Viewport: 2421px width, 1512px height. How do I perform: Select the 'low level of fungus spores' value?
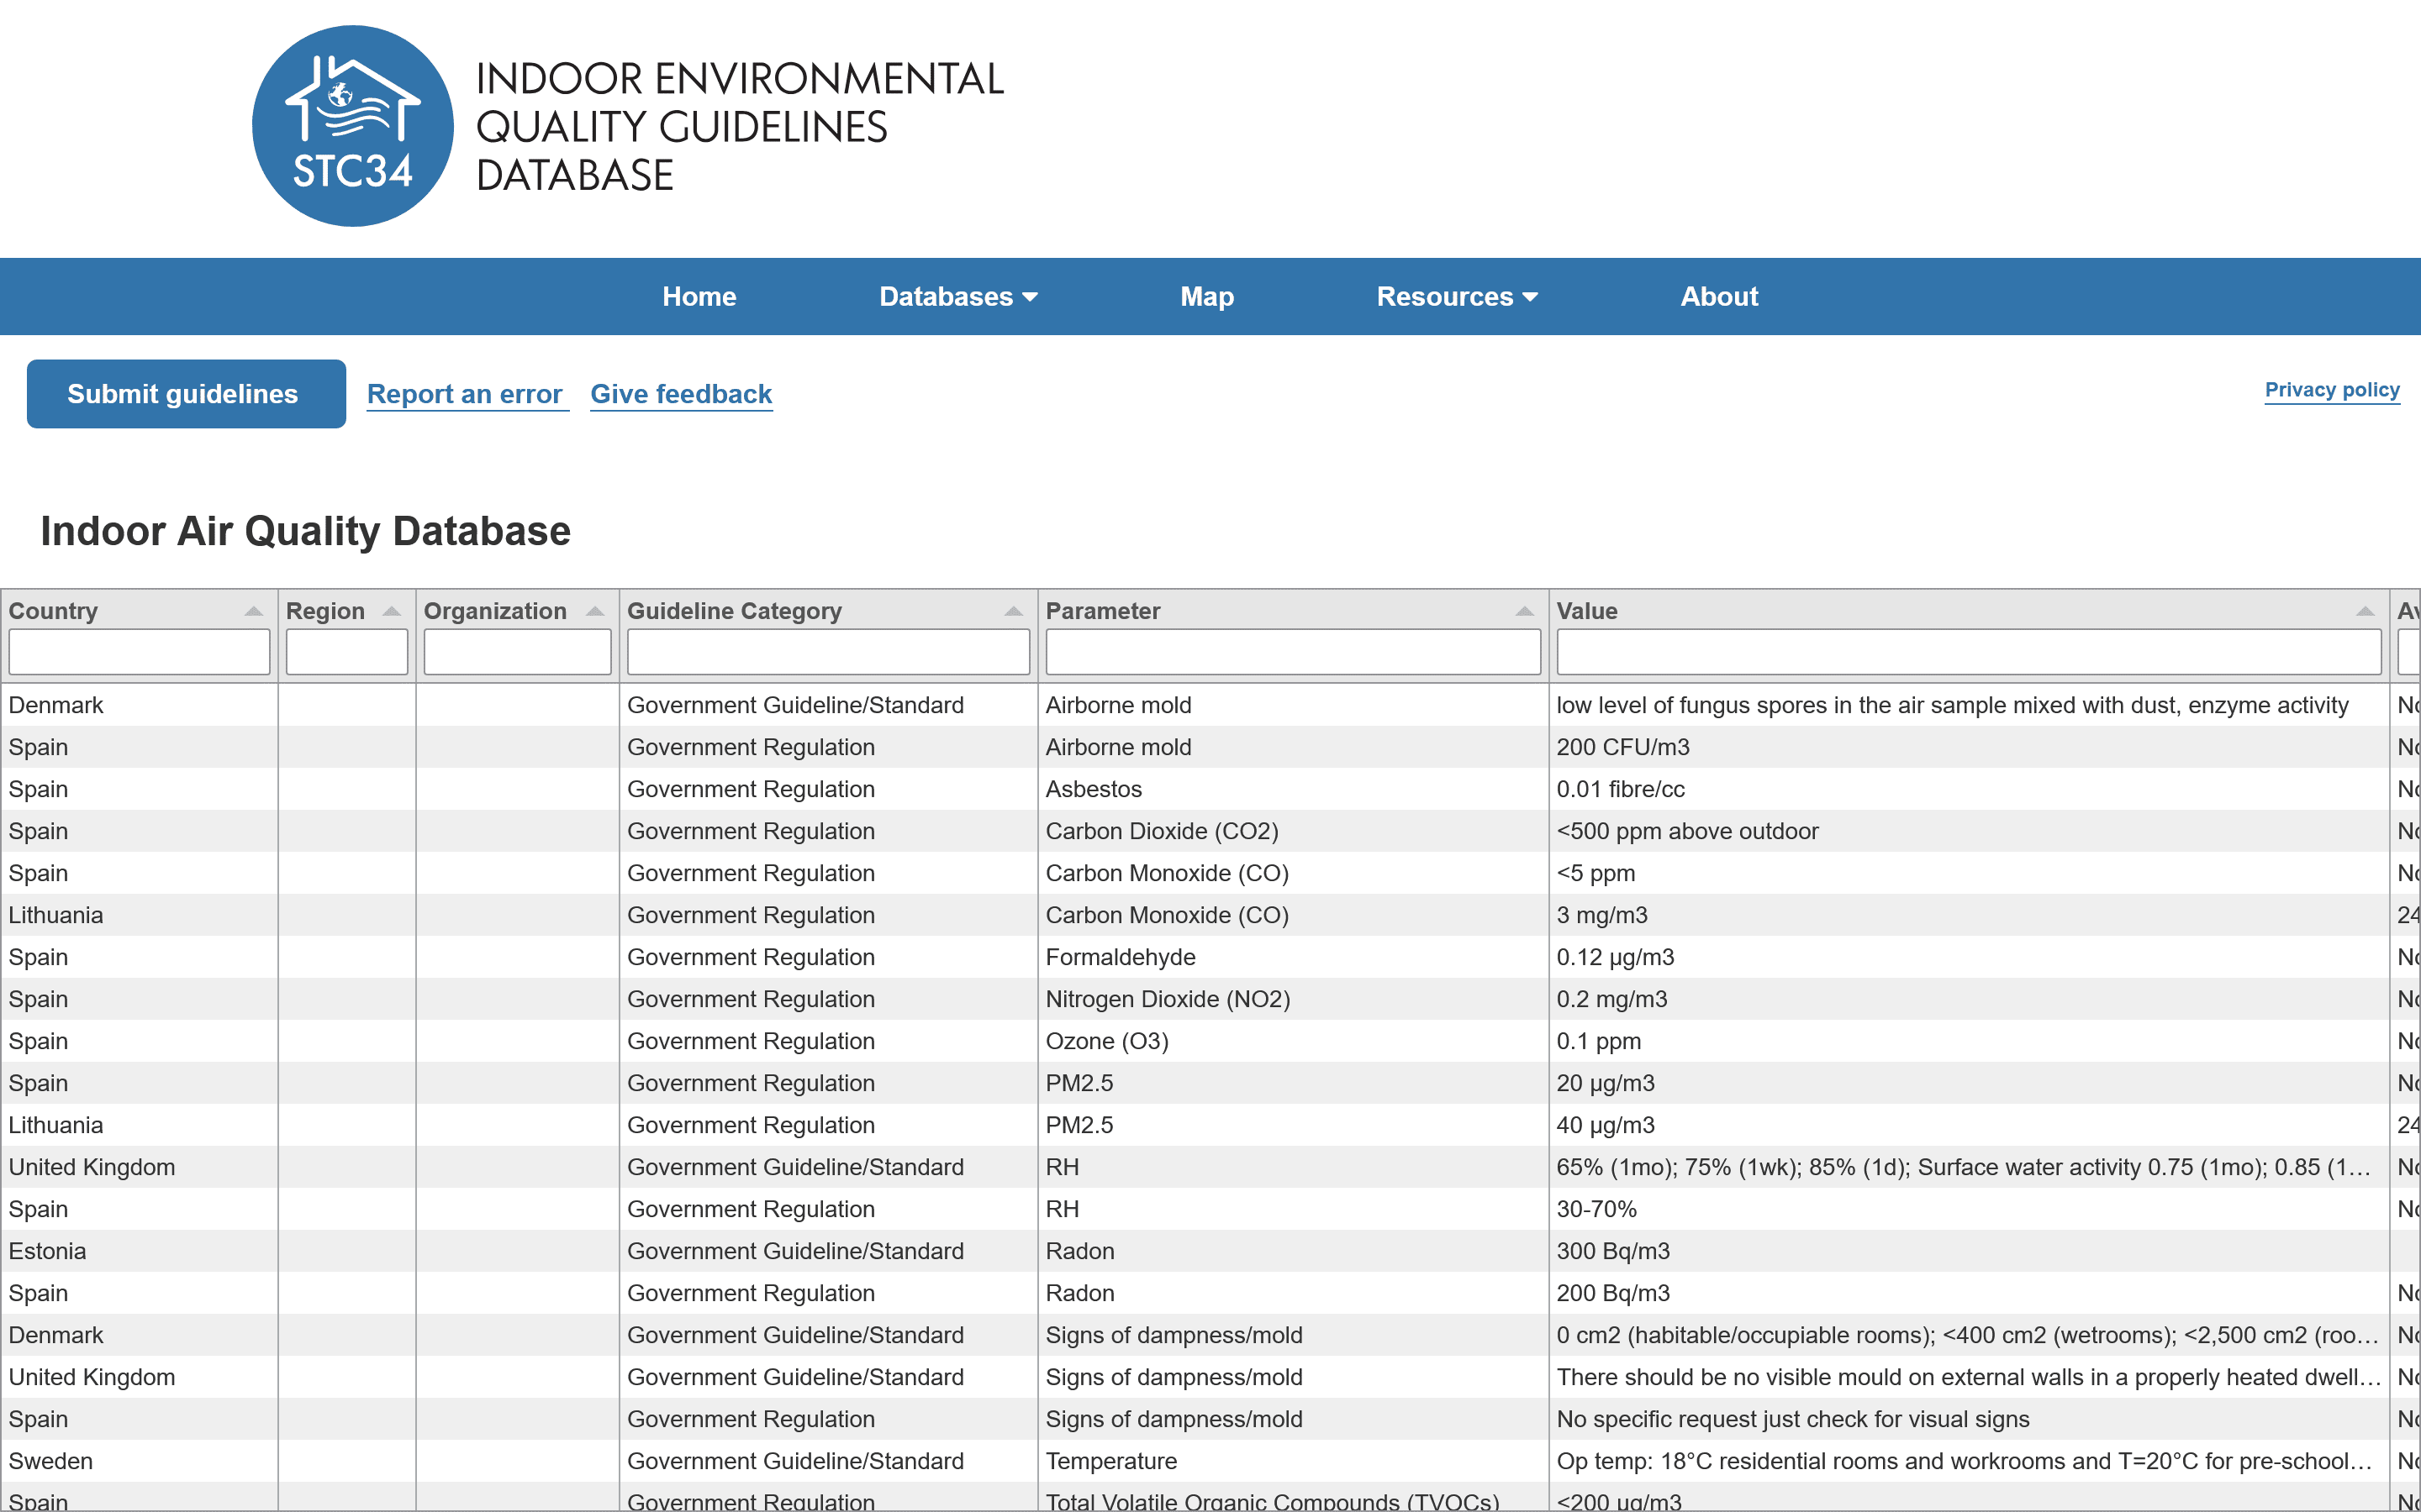1969,705
